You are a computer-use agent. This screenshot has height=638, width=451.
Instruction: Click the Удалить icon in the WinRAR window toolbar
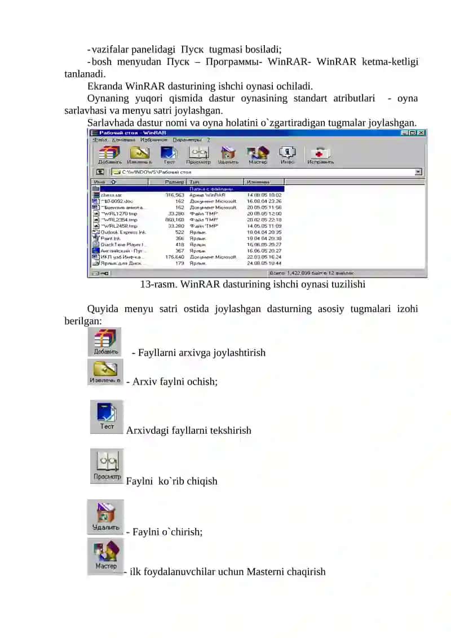[x=228, y=154]
